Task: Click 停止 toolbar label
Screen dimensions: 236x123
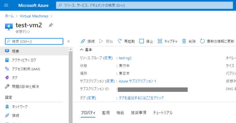Action: click(150, 42)
